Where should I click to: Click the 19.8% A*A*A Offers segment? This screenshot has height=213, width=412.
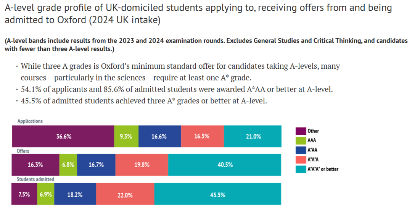pos(142,165)
